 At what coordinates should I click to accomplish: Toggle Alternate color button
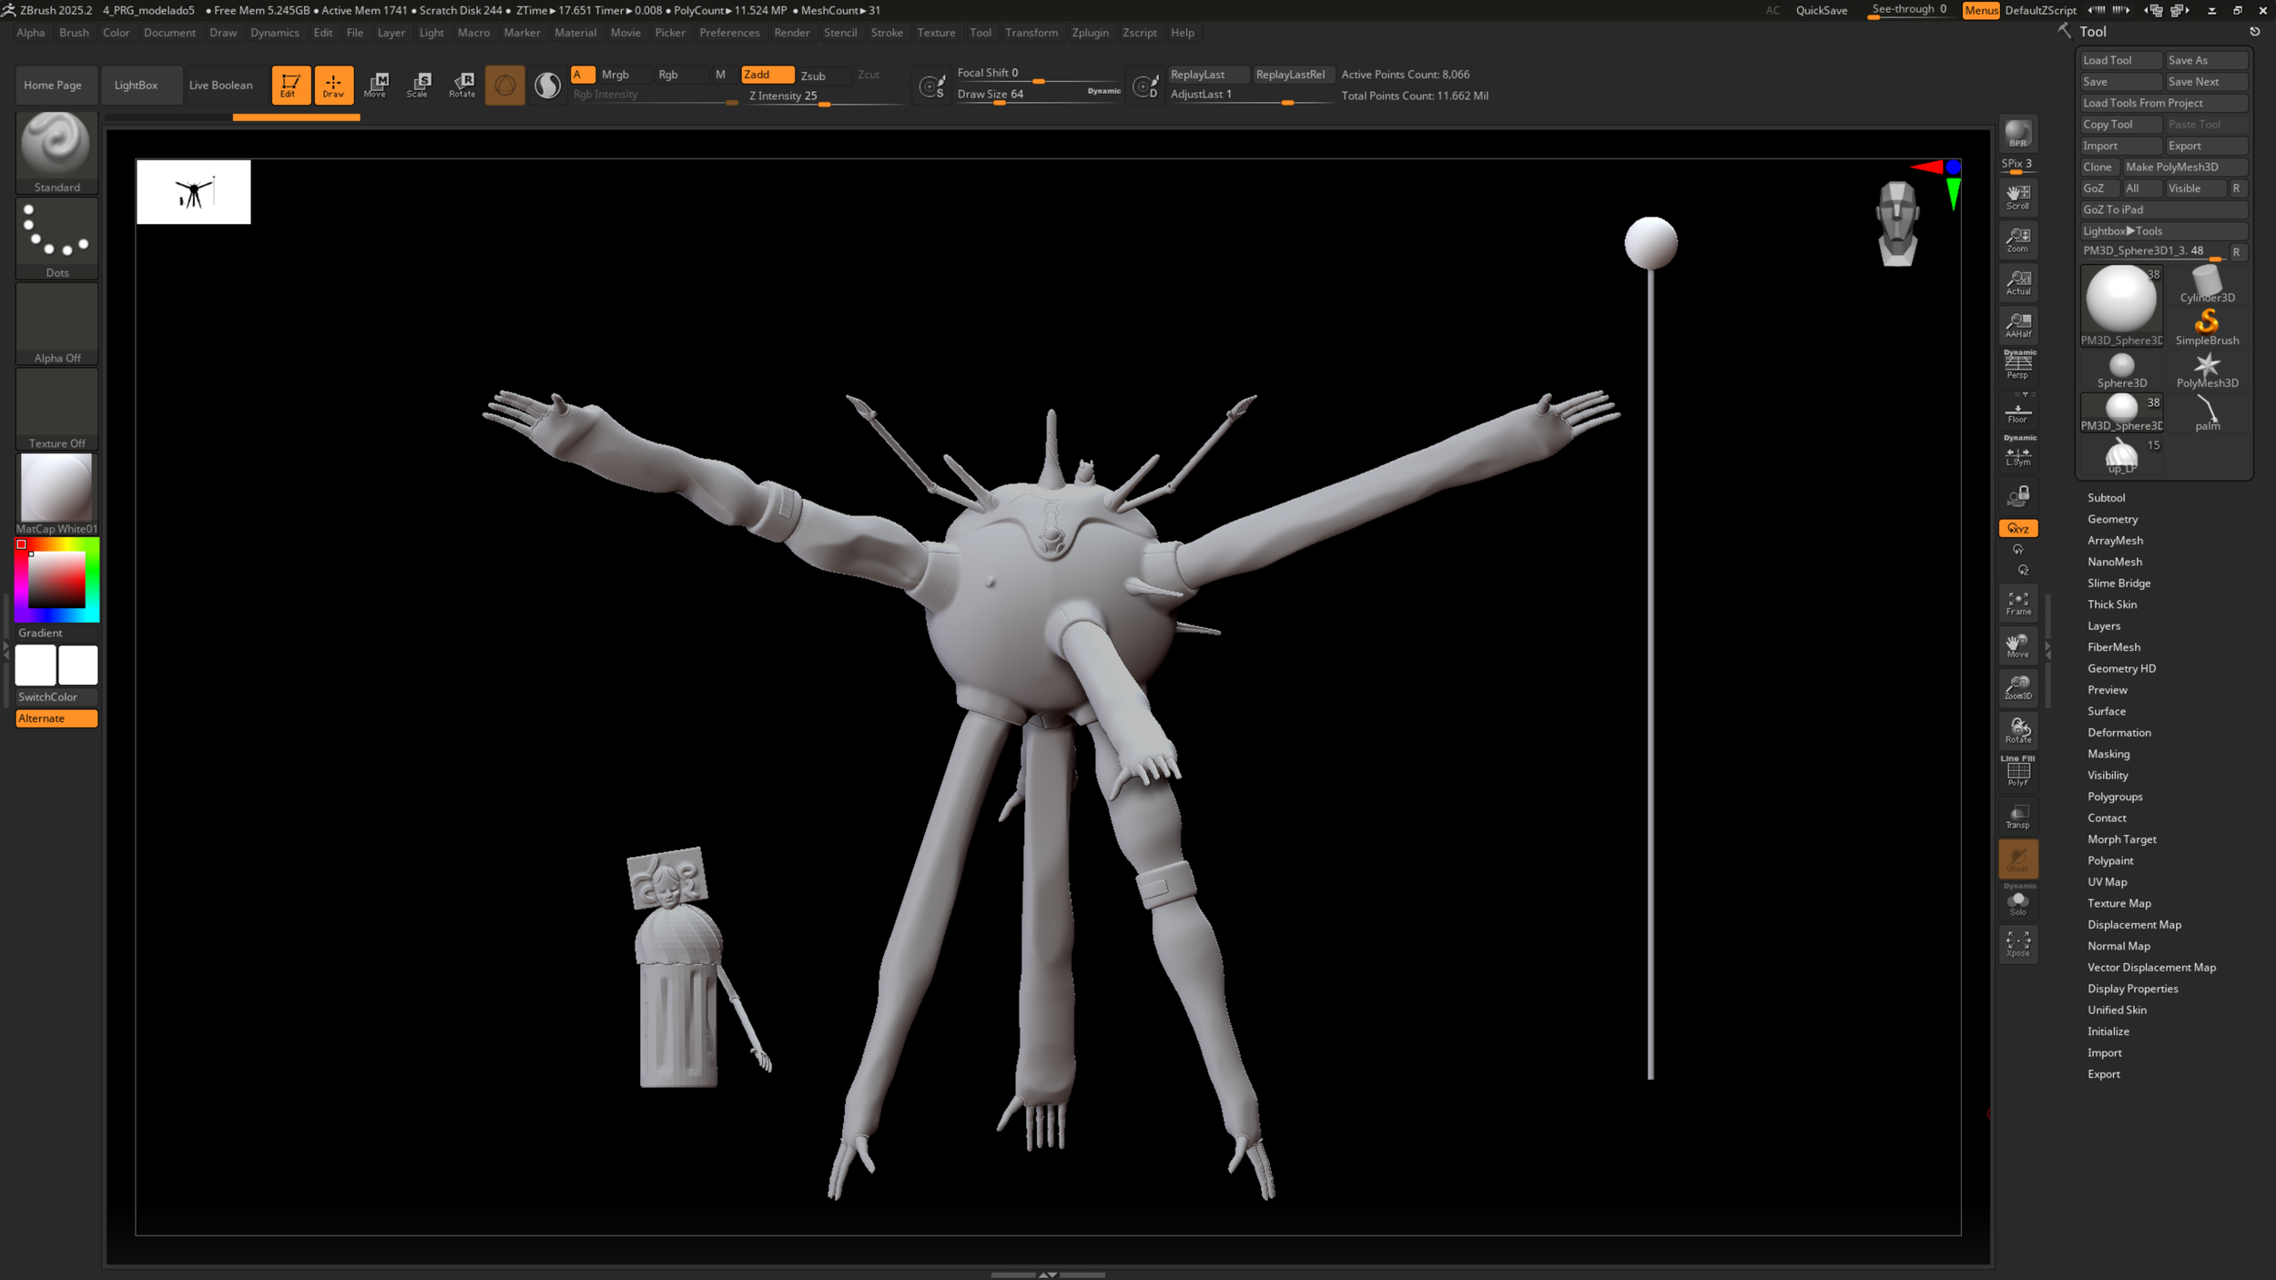[56, 718]
